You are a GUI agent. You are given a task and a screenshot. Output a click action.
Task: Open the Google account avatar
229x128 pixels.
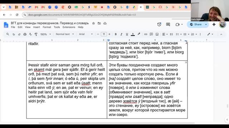[223, 25]
